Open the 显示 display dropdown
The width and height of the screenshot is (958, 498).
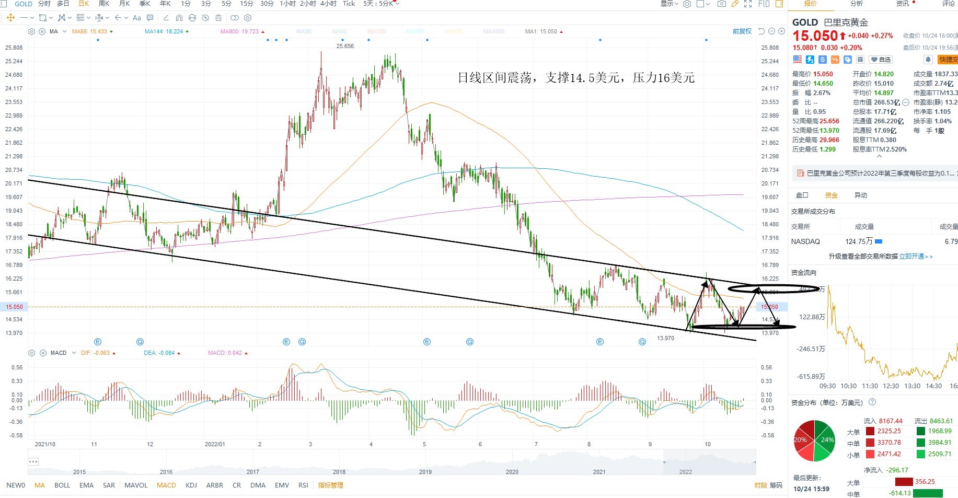(x=669, y=4)
